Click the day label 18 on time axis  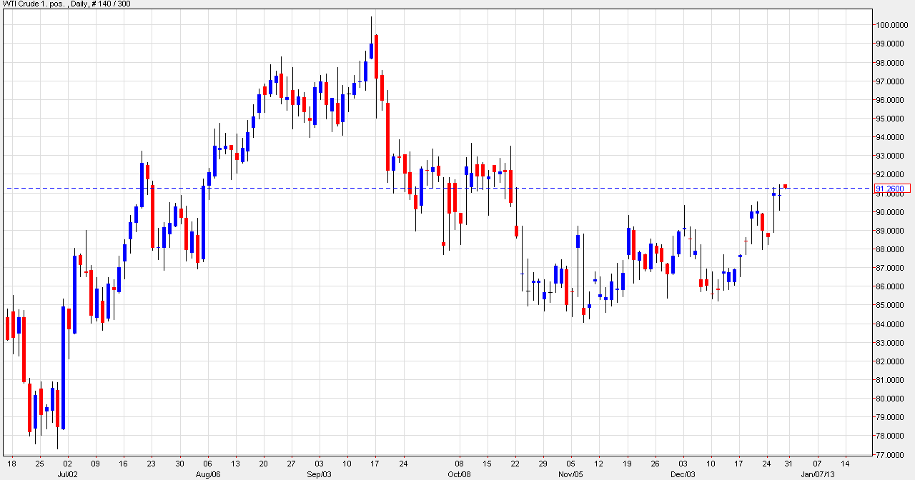(x=13, y=462)
